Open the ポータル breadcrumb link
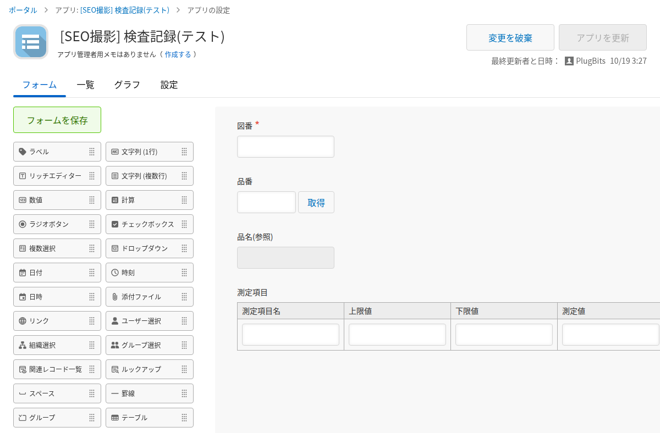 [23, 10]
